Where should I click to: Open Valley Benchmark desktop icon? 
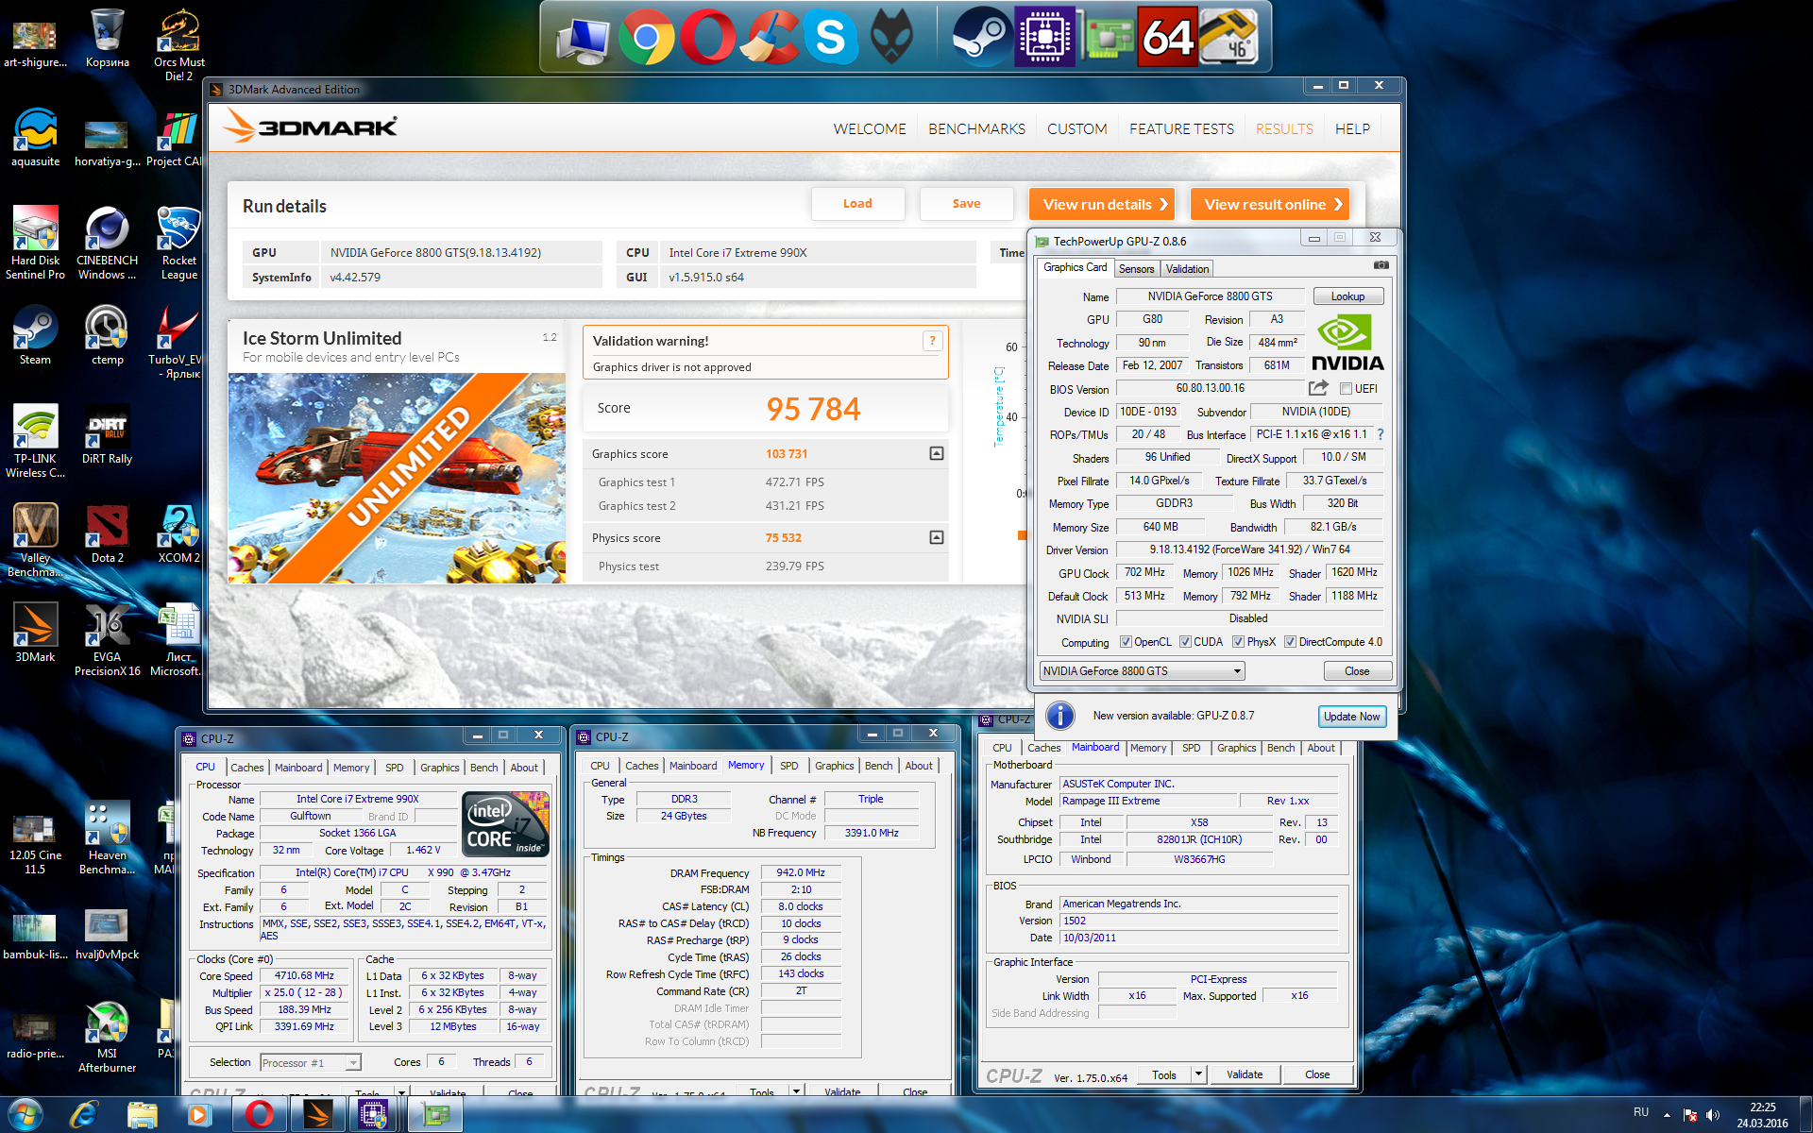tap(35, 539)
